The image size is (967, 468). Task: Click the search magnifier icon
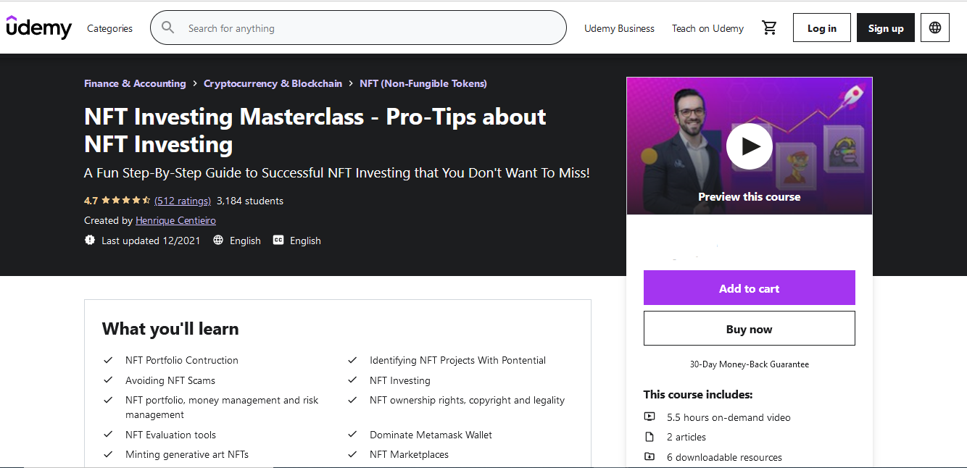168,28
